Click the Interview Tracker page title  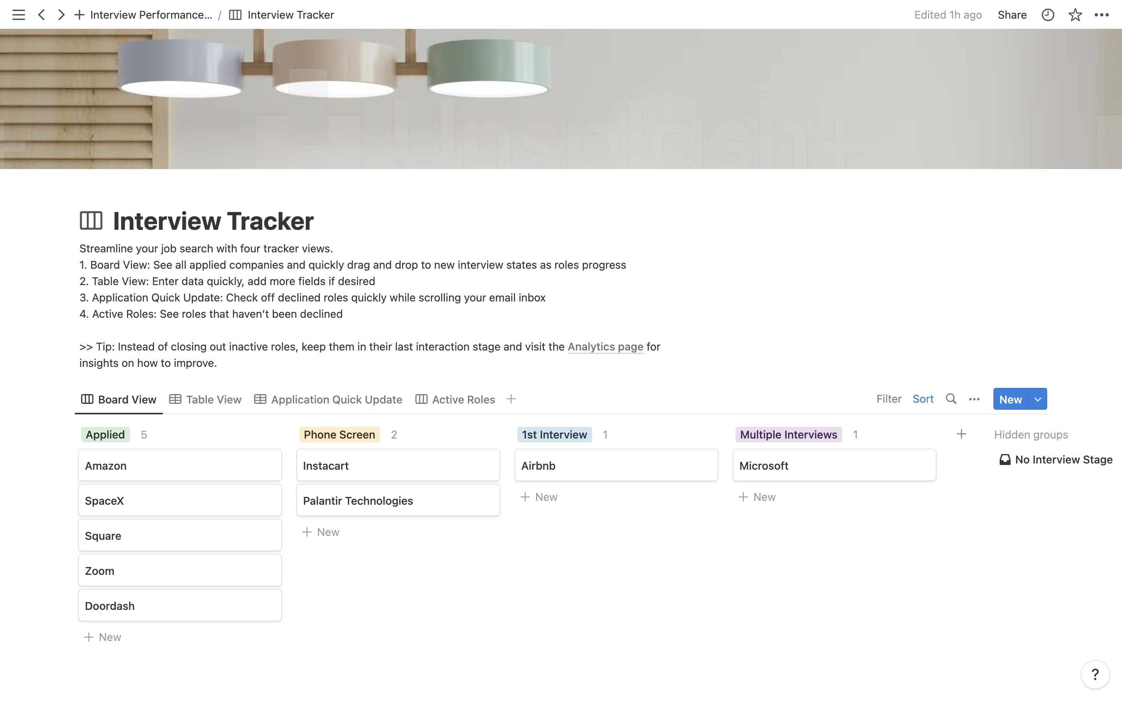coord(213,221)
